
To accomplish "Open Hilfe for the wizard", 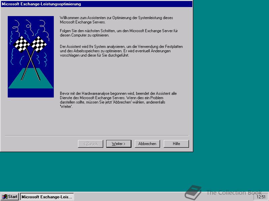I will tap(176, 144).
